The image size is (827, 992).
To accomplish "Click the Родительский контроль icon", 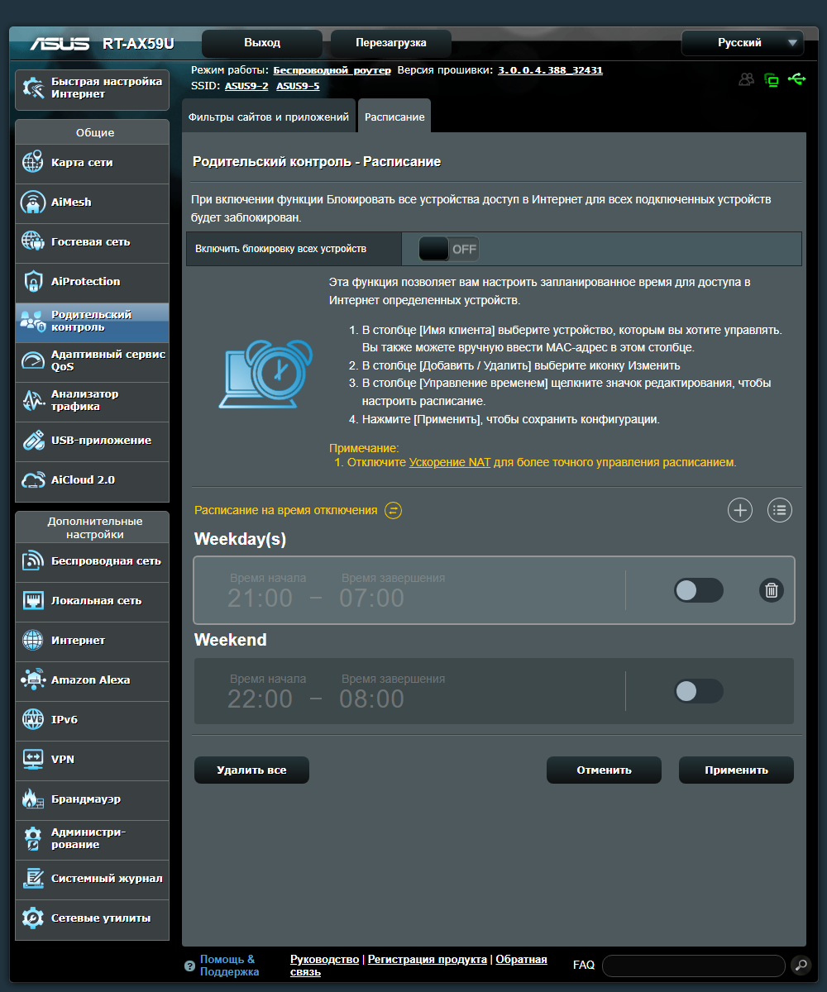I will pos(33,321).
